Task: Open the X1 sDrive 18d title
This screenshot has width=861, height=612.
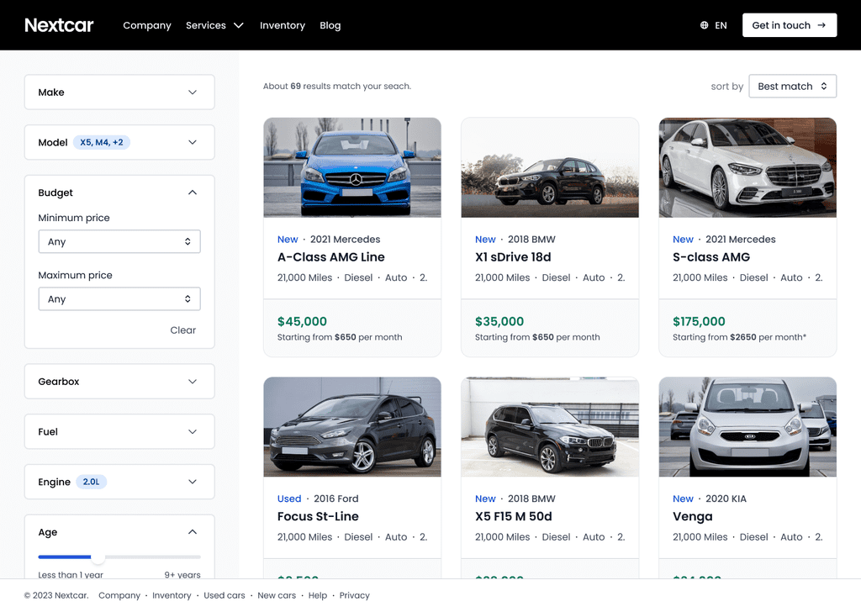Action: pyautogui.click(x=513, y=257)
